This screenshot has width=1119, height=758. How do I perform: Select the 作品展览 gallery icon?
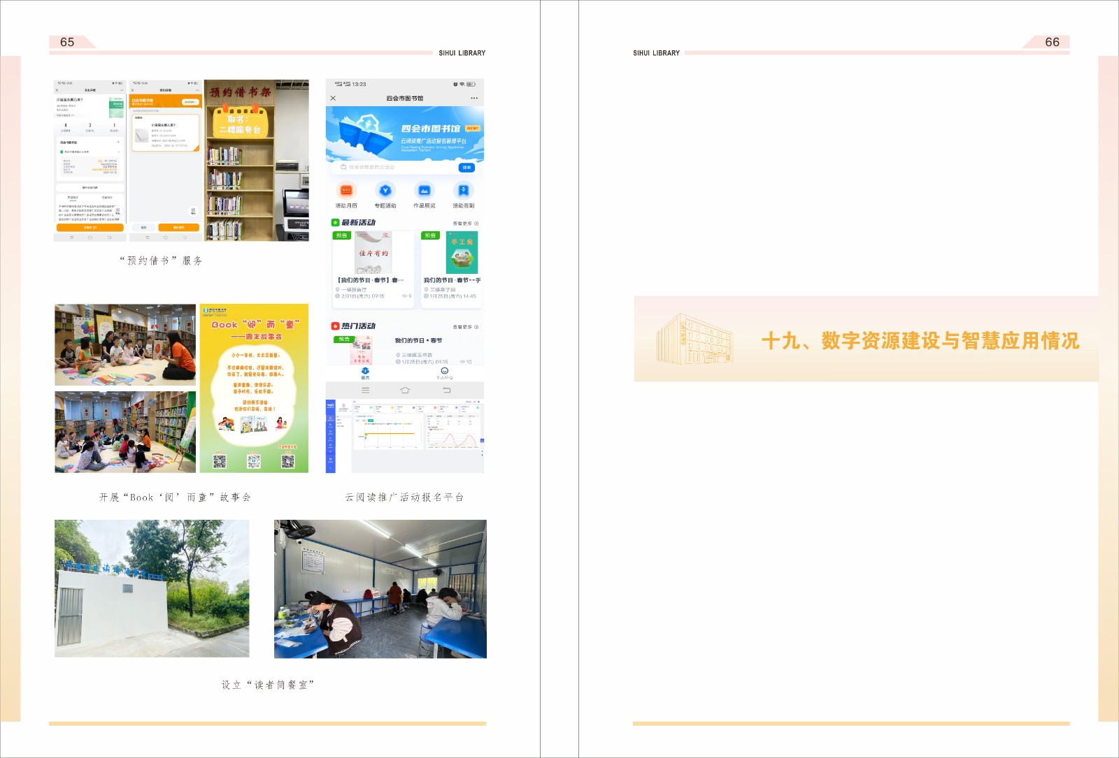tap(424, 191)
